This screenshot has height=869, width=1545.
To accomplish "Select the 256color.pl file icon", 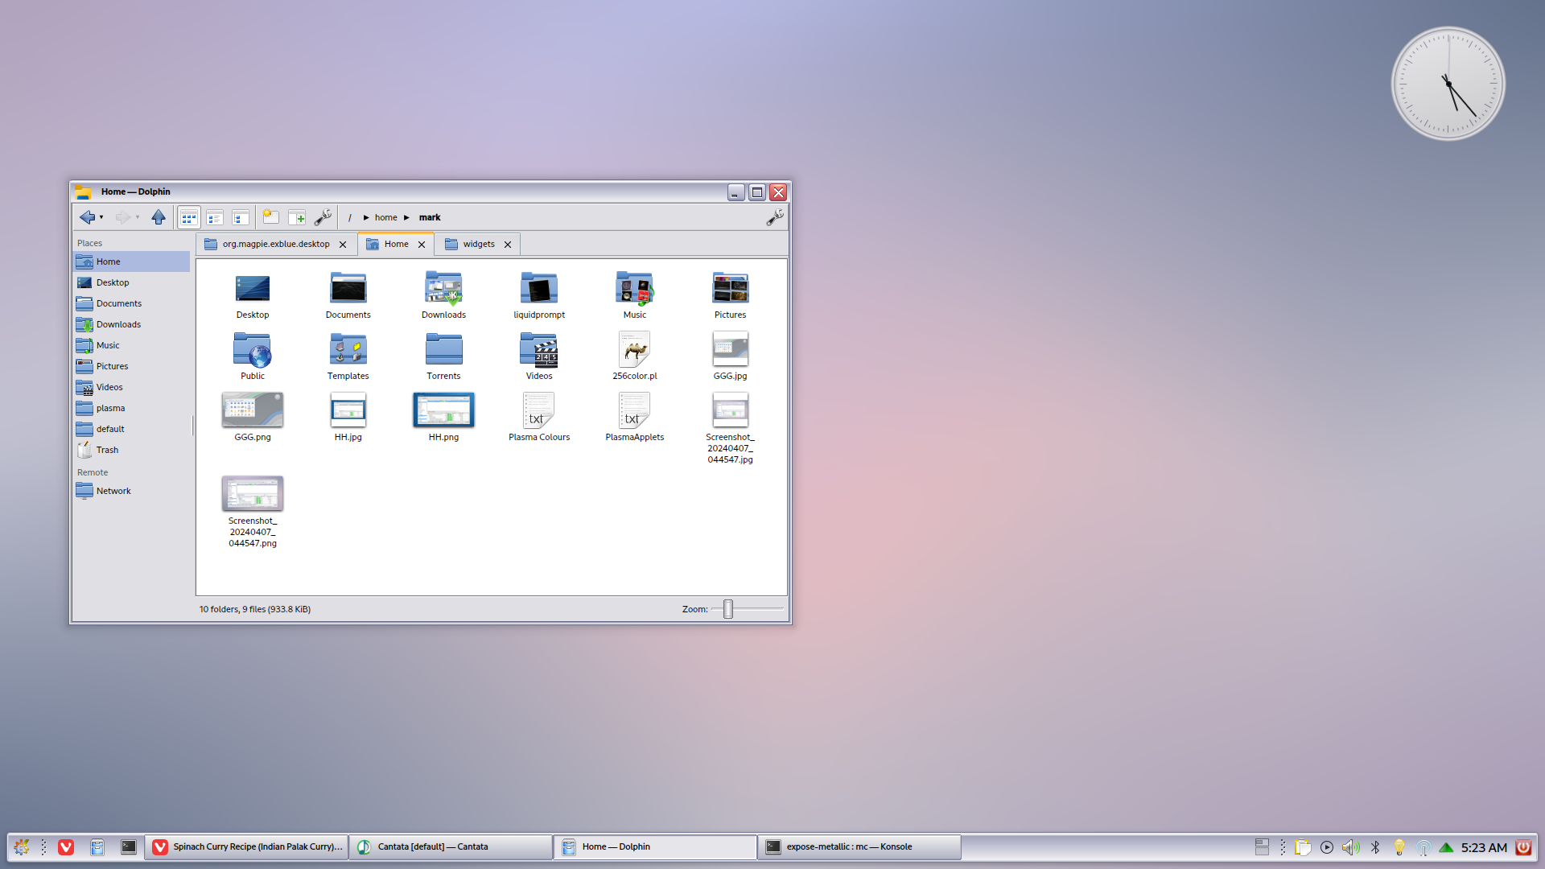I will pos(635,350).
